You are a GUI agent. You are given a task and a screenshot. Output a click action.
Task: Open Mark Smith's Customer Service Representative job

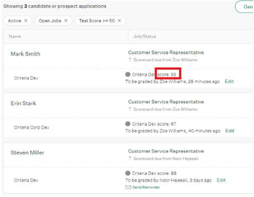166,52
